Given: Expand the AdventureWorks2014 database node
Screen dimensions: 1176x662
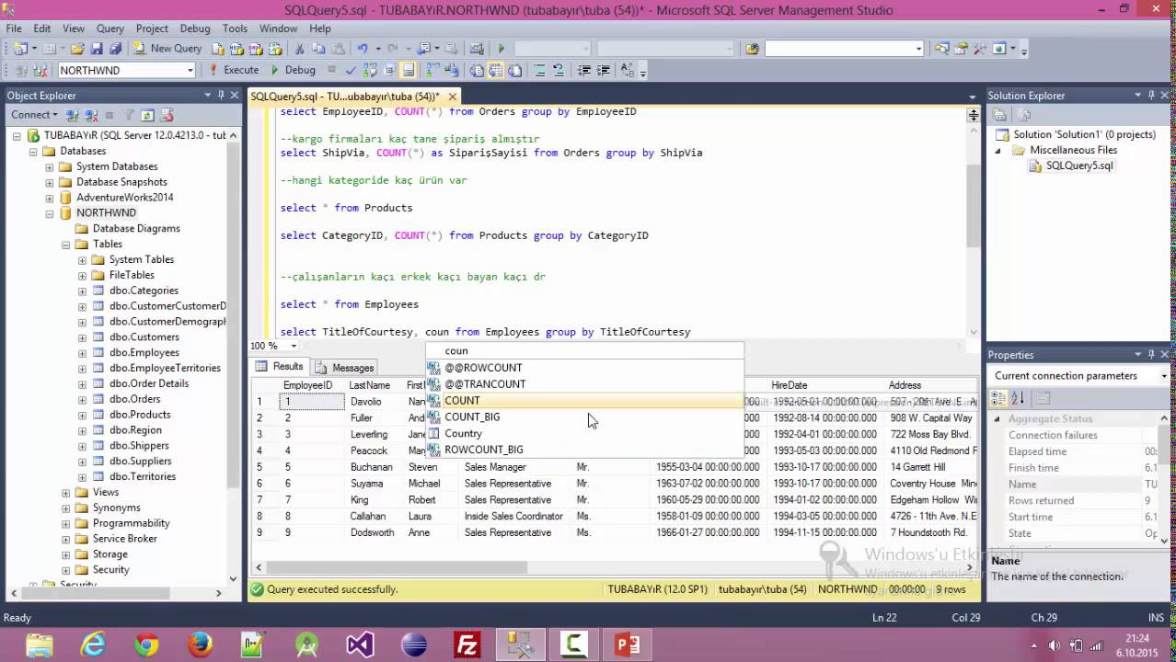Looking at the screenshot, I should click(x=50, y=198).
